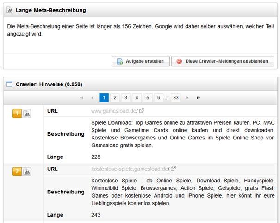
Task: Click binoculars icon beside Lange Meta-Beschreibung title
Action: click(x=10, y=10)
